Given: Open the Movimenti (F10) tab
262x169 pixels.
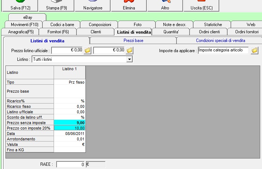Looking at the screenshot, I should click(24, 25).
